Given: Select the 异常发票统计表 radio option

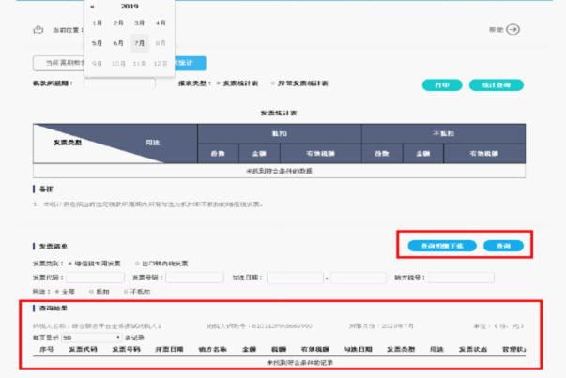Looking at the screenshot, I should click(273, 83).
